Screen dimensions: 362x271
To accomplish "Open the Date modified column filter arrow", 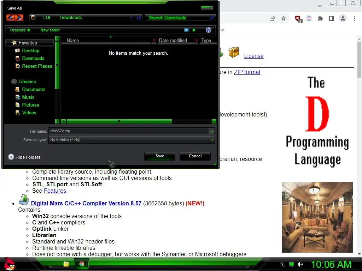I will pos(197,40).
